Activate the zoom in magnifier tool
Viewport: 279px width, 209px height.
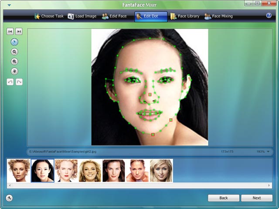[14, 52]
